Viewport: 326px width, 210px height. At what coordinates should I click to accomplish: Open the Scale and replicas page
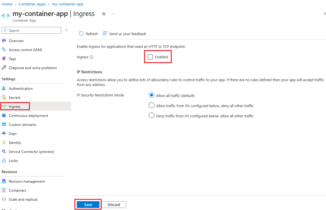coord(23,199)
